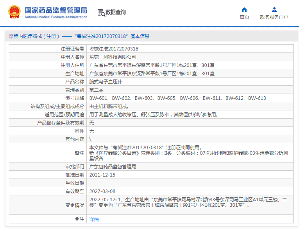Open 政务服务门户 portal link
The height and width of the screenshot is (231, 299).
tap(274, 17)
